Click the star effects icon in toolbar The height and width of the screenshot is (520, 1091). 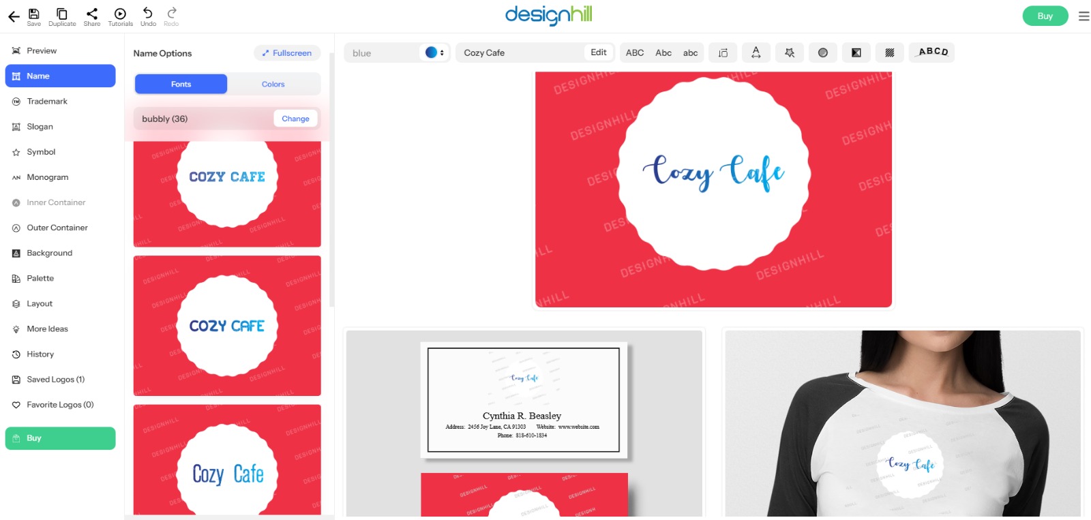[790, 52]
